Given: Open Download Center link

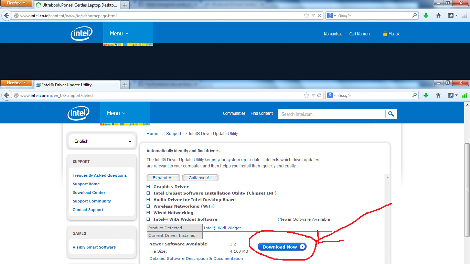Looking at the screenshot, I should click(89, 192).
